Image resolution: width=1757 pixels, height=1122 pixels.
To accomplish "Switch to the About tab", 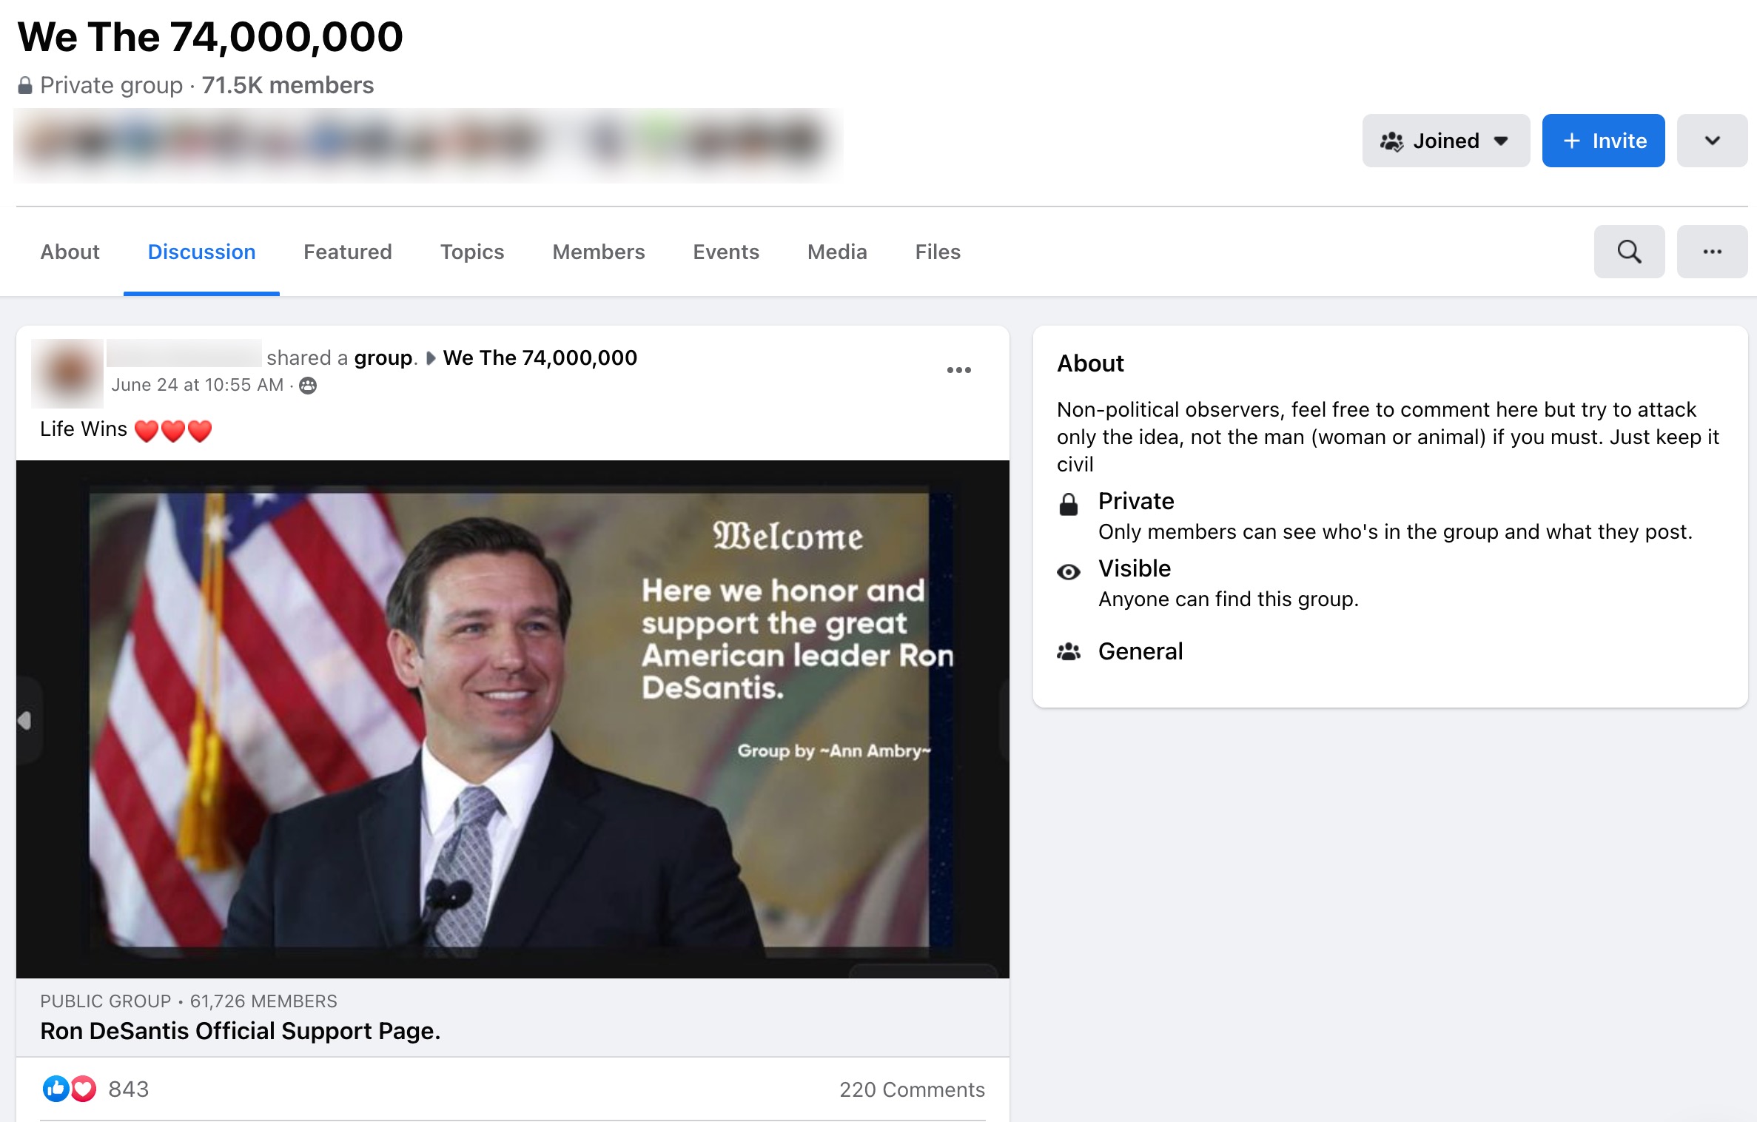I will click(x=70, y=252).
